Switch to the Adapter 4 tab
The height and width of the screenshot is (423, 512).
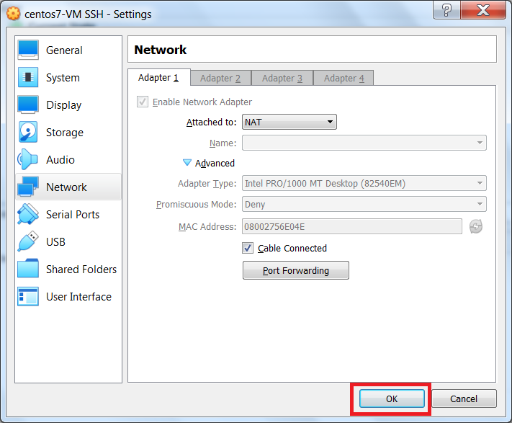pyautogui.click(x=343, y=78)
